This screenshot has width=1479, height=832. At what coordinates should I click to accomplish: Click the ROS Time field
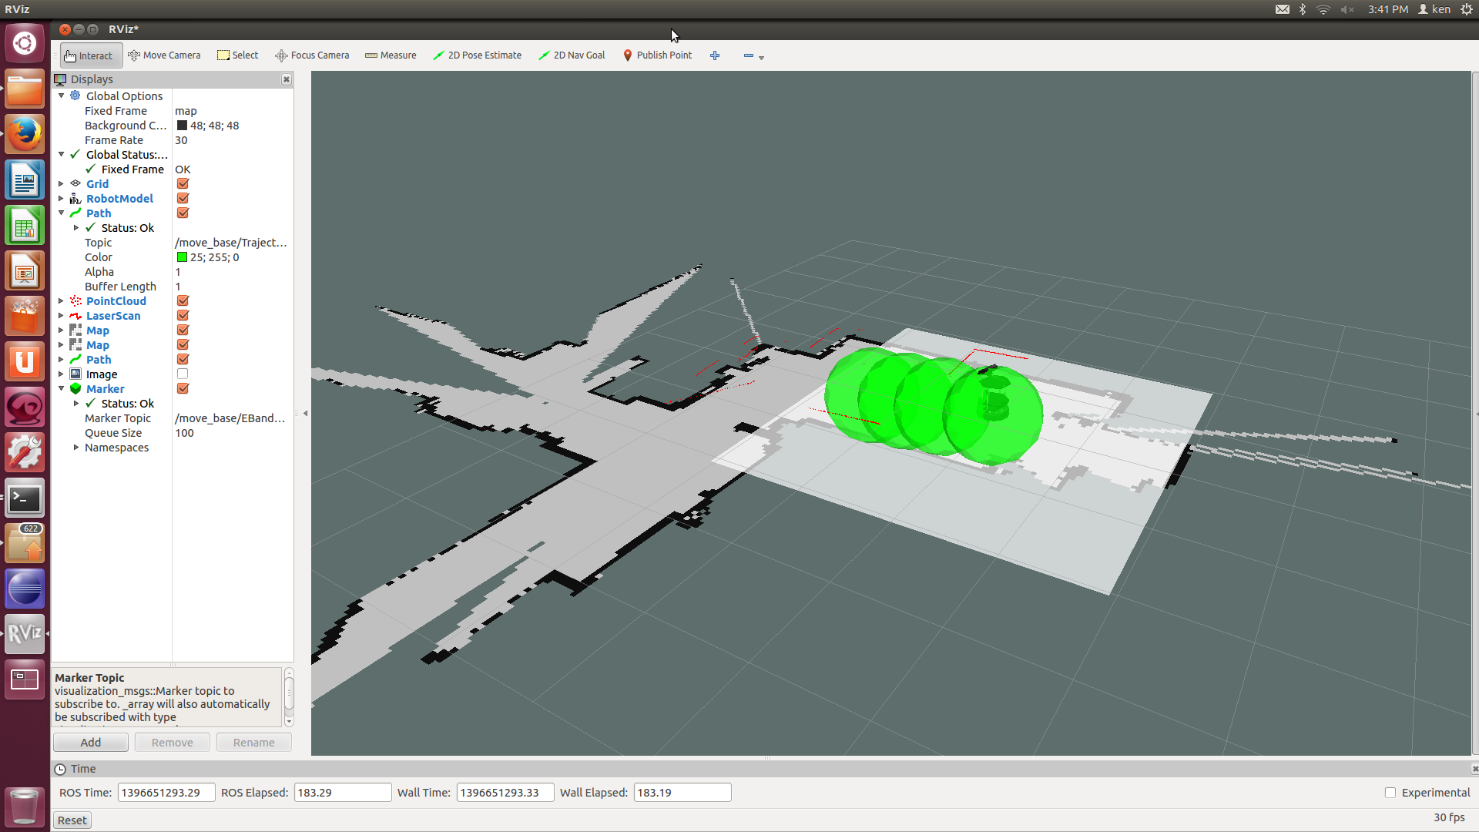pos(166,792)
